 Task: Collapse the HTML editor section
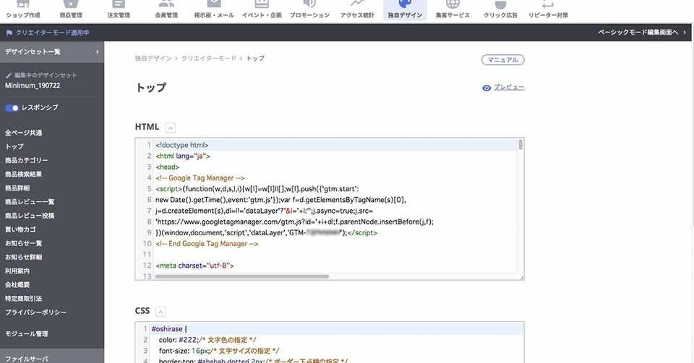pos(170,128)
